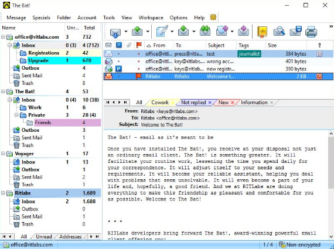Click the Send Queued Mail toolbar icon
Viewport: 334px width, 249px height.
[x=137, y=32]
